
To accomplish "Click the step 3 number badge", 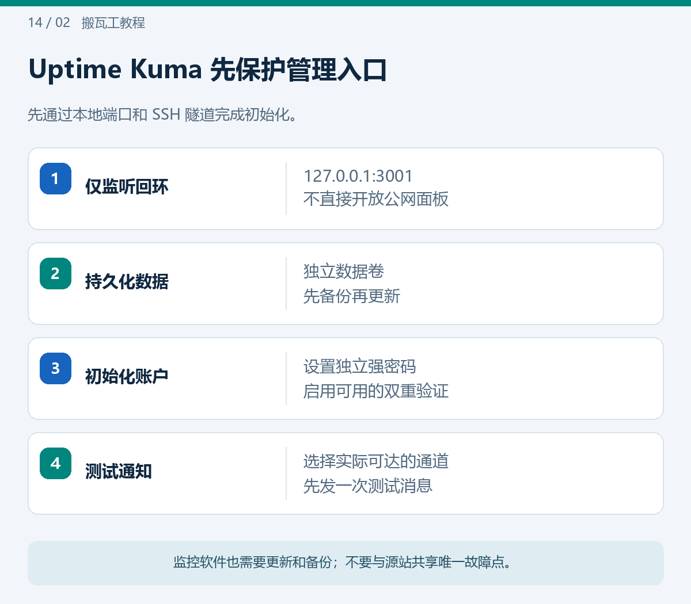I will coord(55,368).
